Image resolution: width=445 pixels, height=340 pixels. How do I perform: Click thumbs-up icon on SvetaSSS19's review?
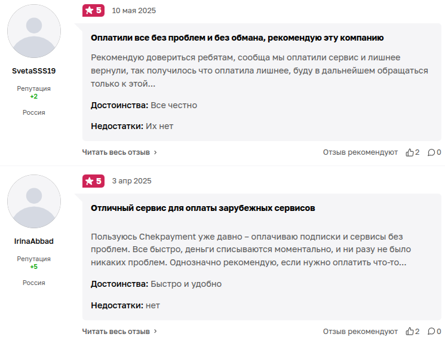(410, 152)
